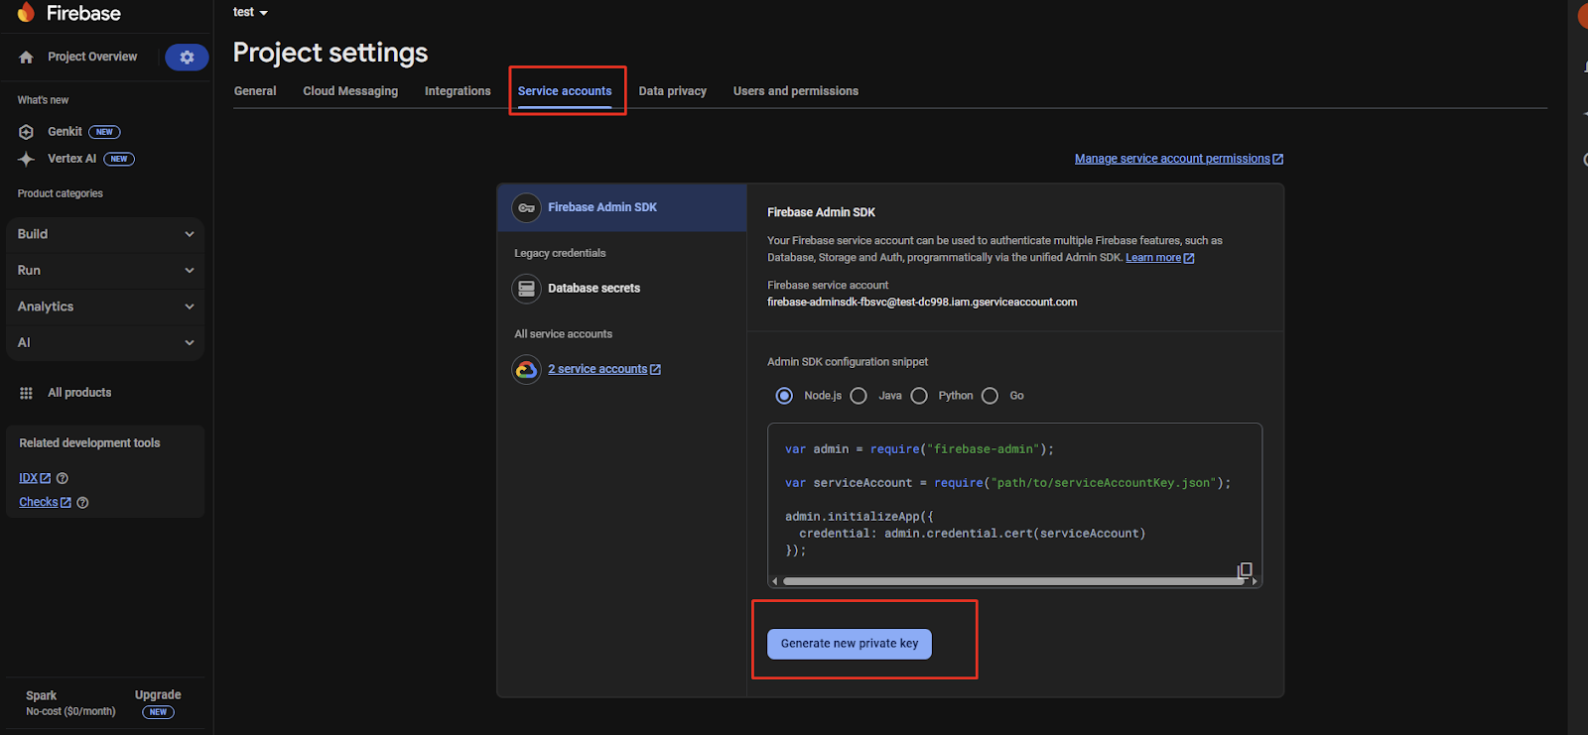The width and height of the screenshot is (1588, 735).
Task: Click the left arrow of snippet scrollbar
Action: (775, 581)
